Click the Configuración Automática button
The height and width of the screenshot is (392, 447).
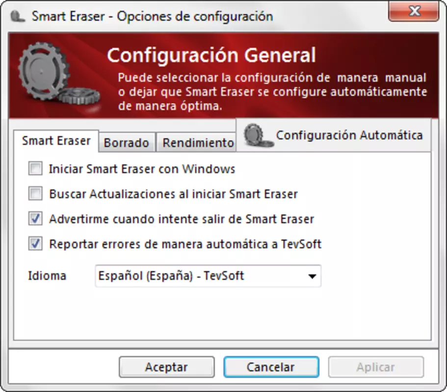pos(334,135)
